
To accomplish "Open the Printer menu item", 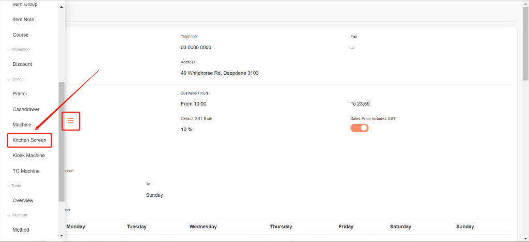I will tap(20, 94).
